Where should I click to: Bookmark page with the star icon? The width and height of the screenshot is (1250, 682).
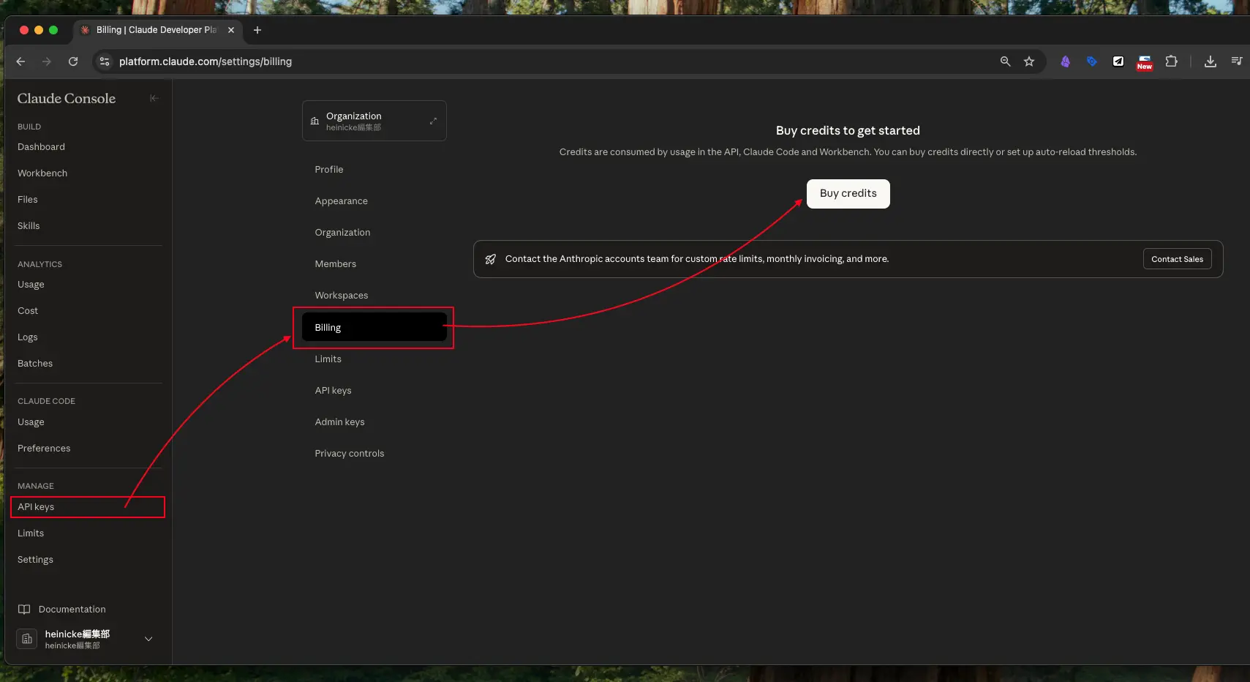coord(1029,61)
